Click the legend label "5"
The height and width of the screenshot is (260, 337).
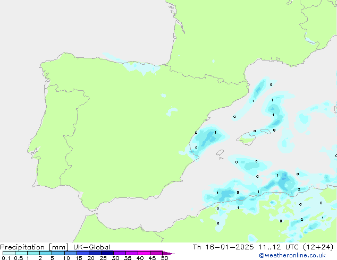click(52, 258)
